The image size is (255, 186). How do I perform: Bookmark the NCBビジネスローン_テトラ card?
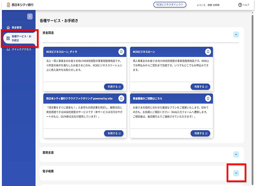click(x=121, y=52)
